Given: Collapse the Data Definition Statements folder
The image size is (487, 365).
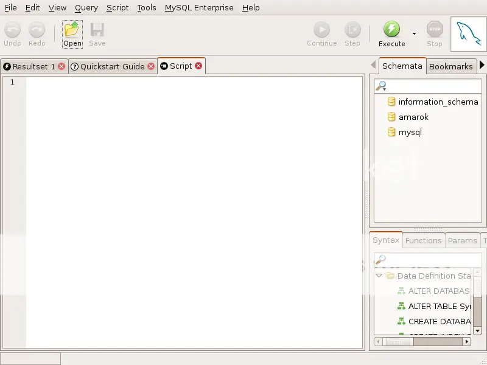Looking at the screenshot, I should pos(379,276).
